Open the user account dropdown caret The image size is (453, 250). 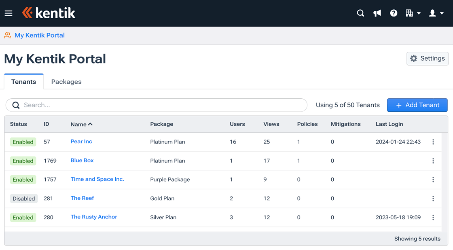click(441, 13)
